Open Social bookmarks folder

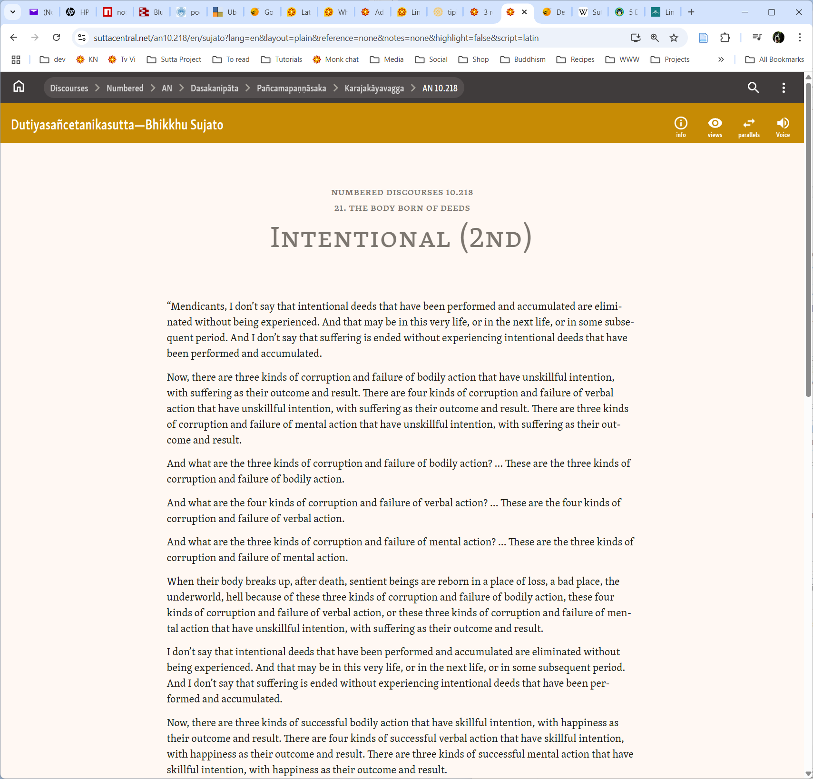pos(431,59)
